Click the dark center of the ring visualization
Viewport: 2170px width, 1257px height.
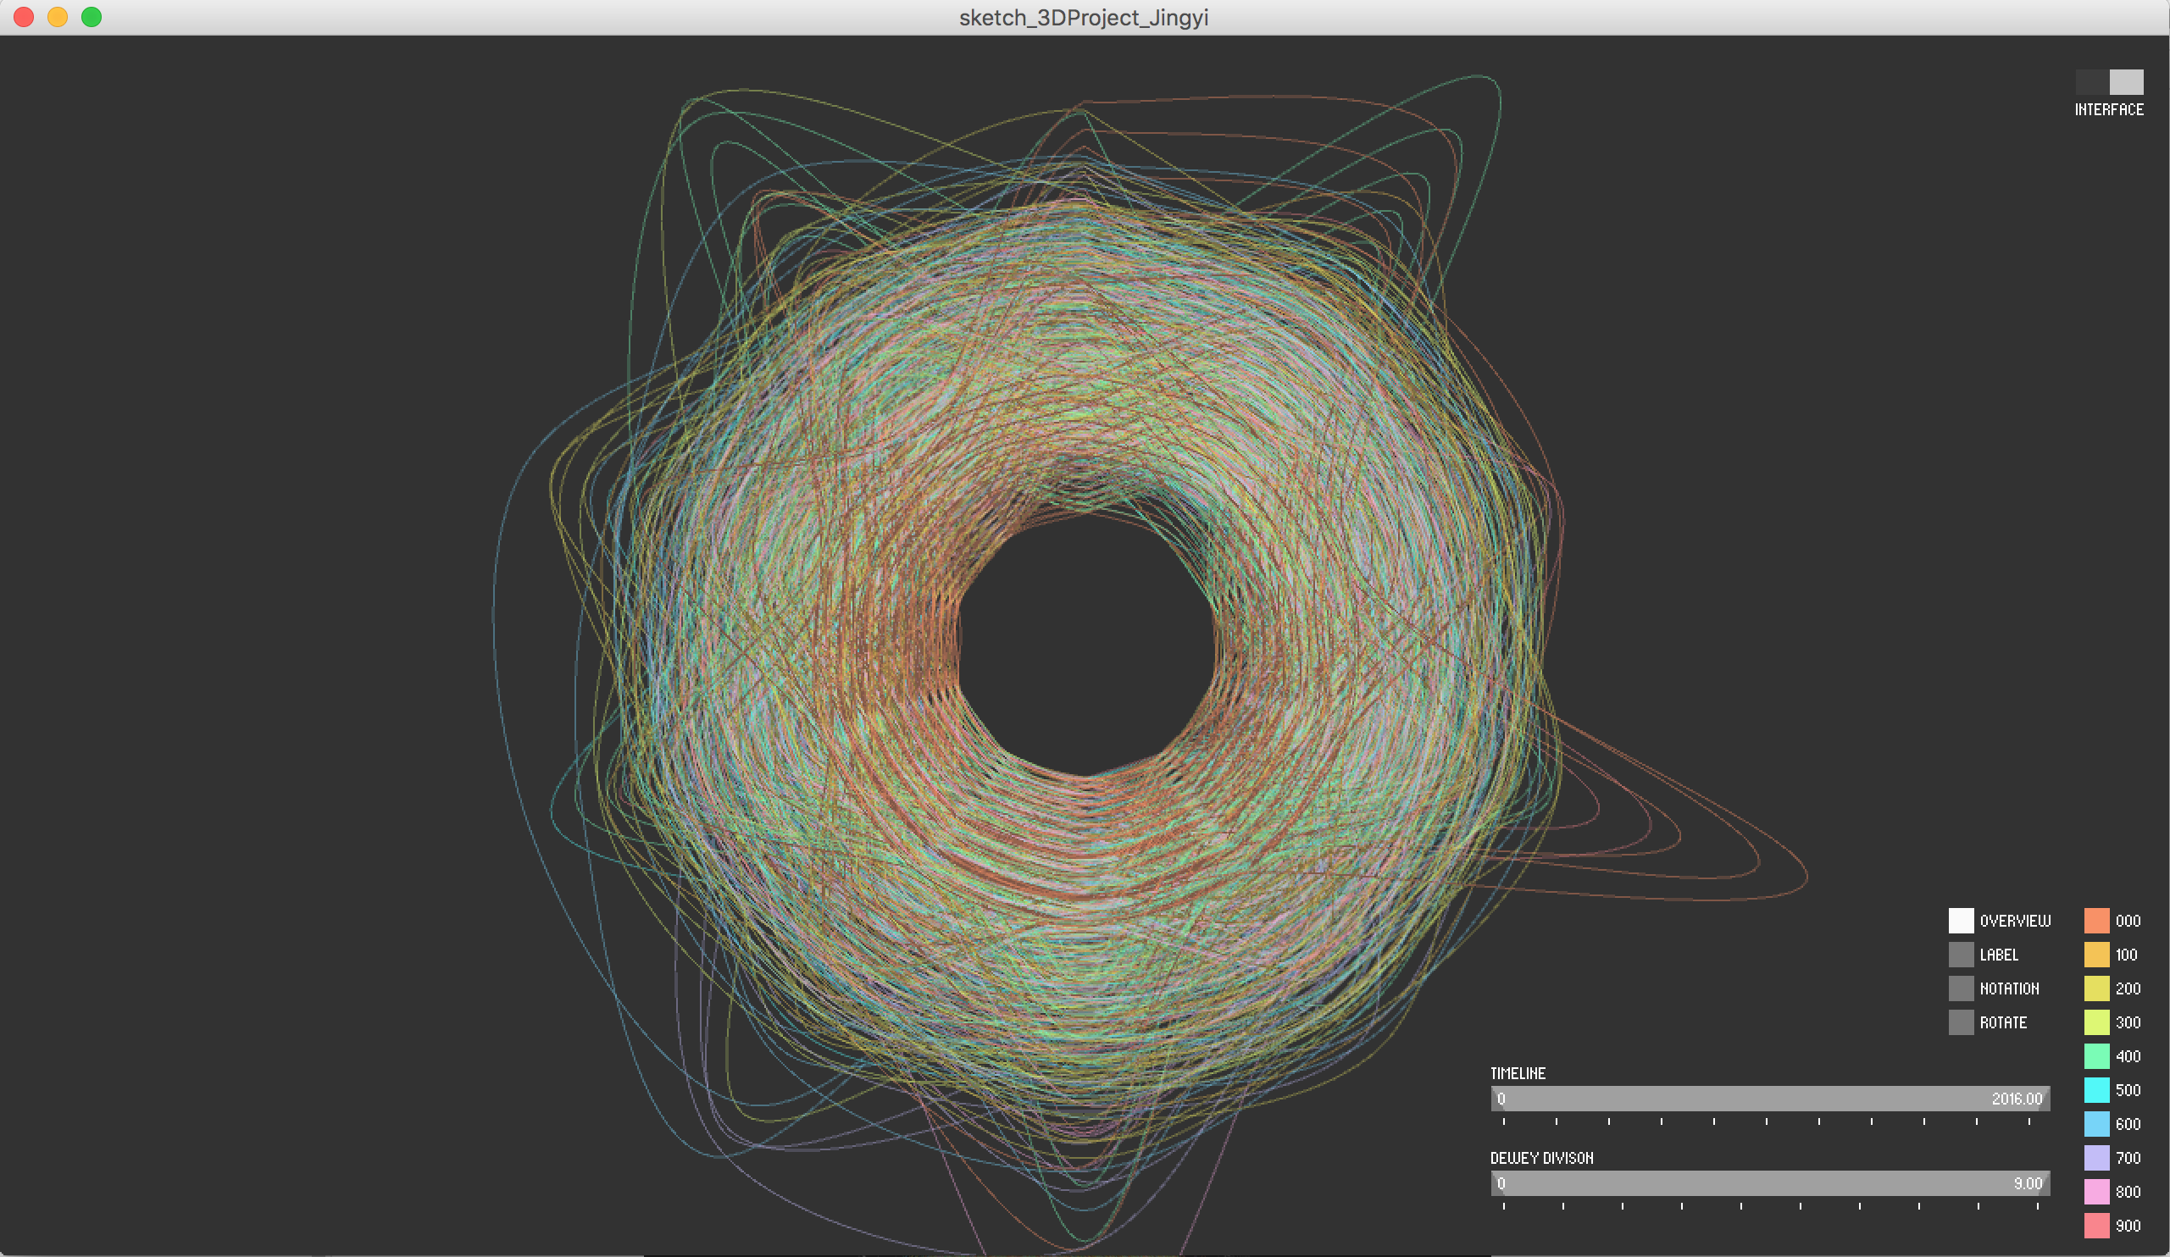click(x=1087, y=645)
